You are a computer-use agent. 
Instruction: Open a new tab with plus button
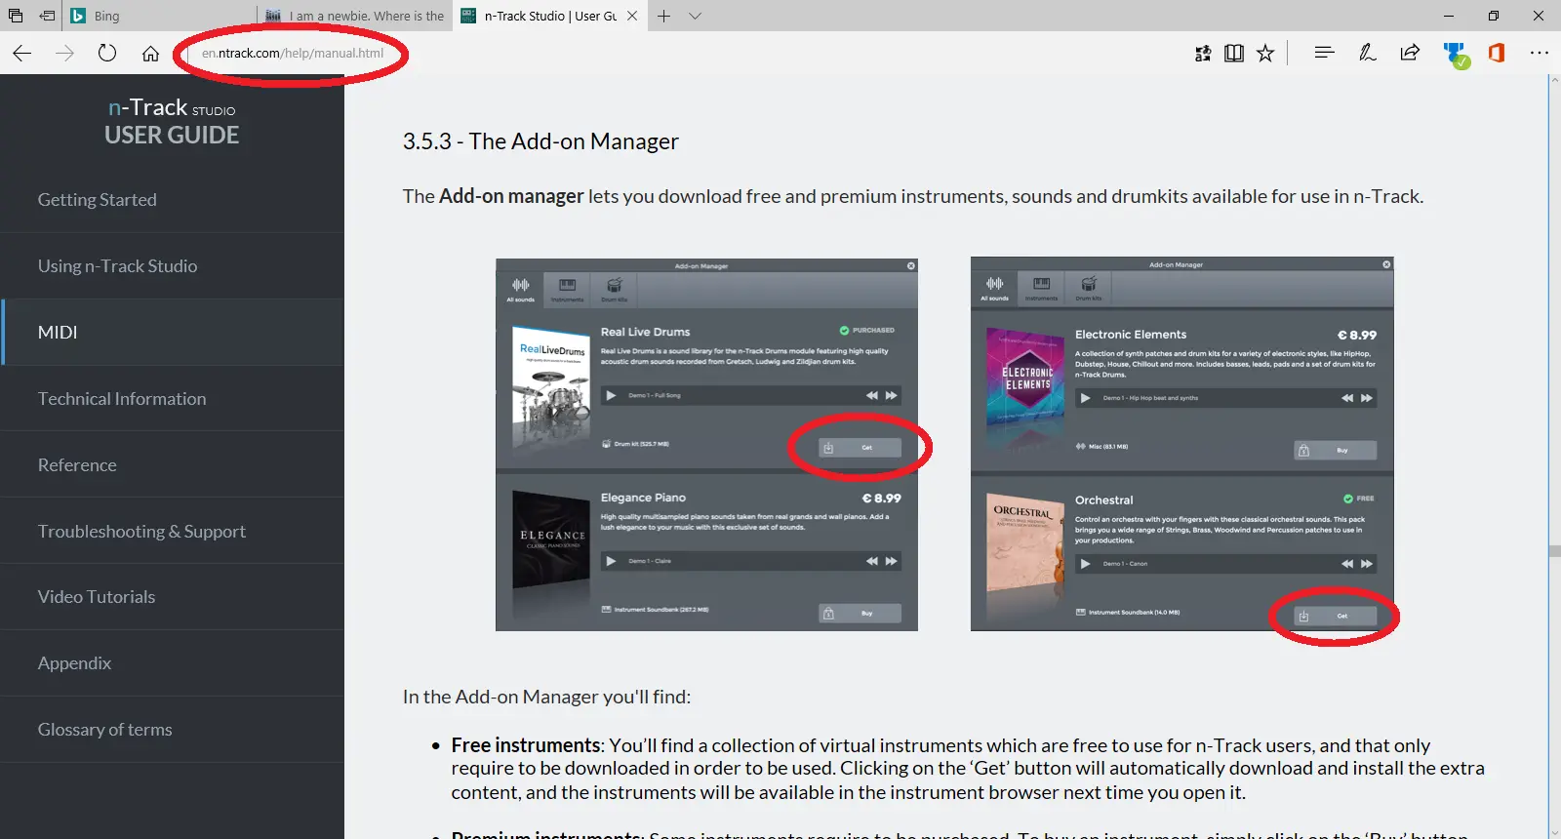[x=663, y=16]
